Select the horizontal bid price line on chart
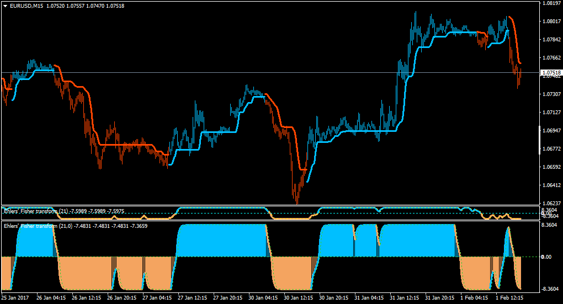The image size is (563, 304). 270,72
